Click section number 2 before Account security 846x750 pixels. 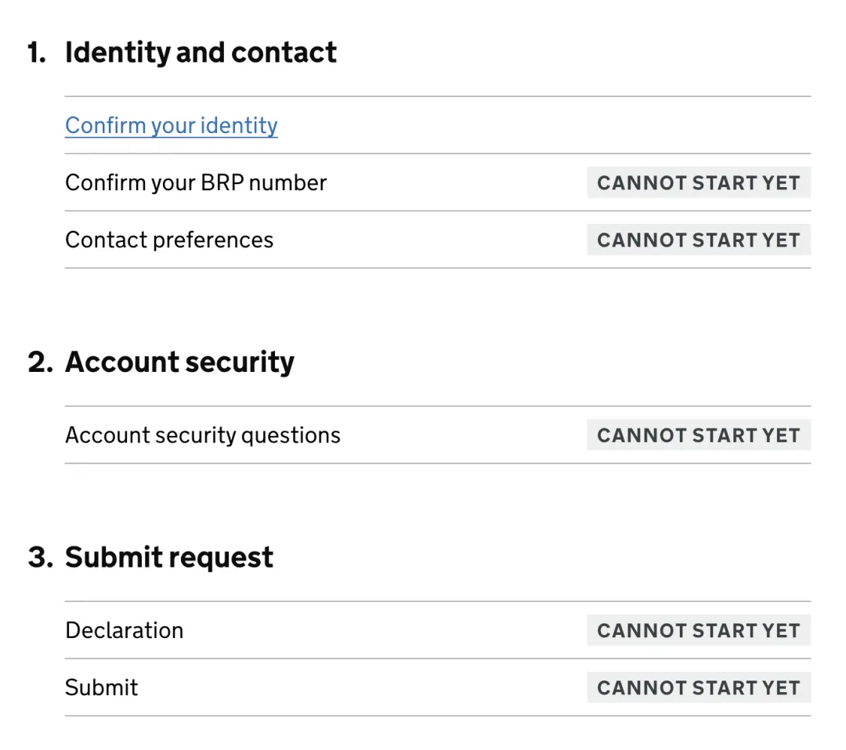(x=39, y=362)
